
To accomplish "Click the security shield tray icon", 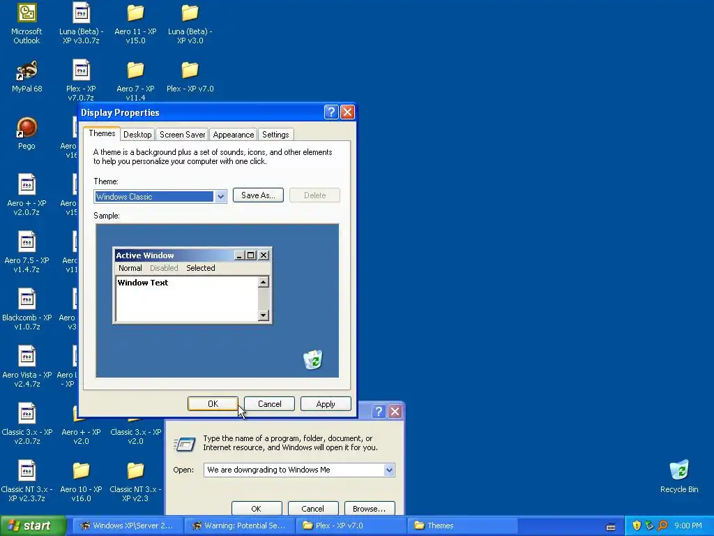I will (x=637, y=526).
